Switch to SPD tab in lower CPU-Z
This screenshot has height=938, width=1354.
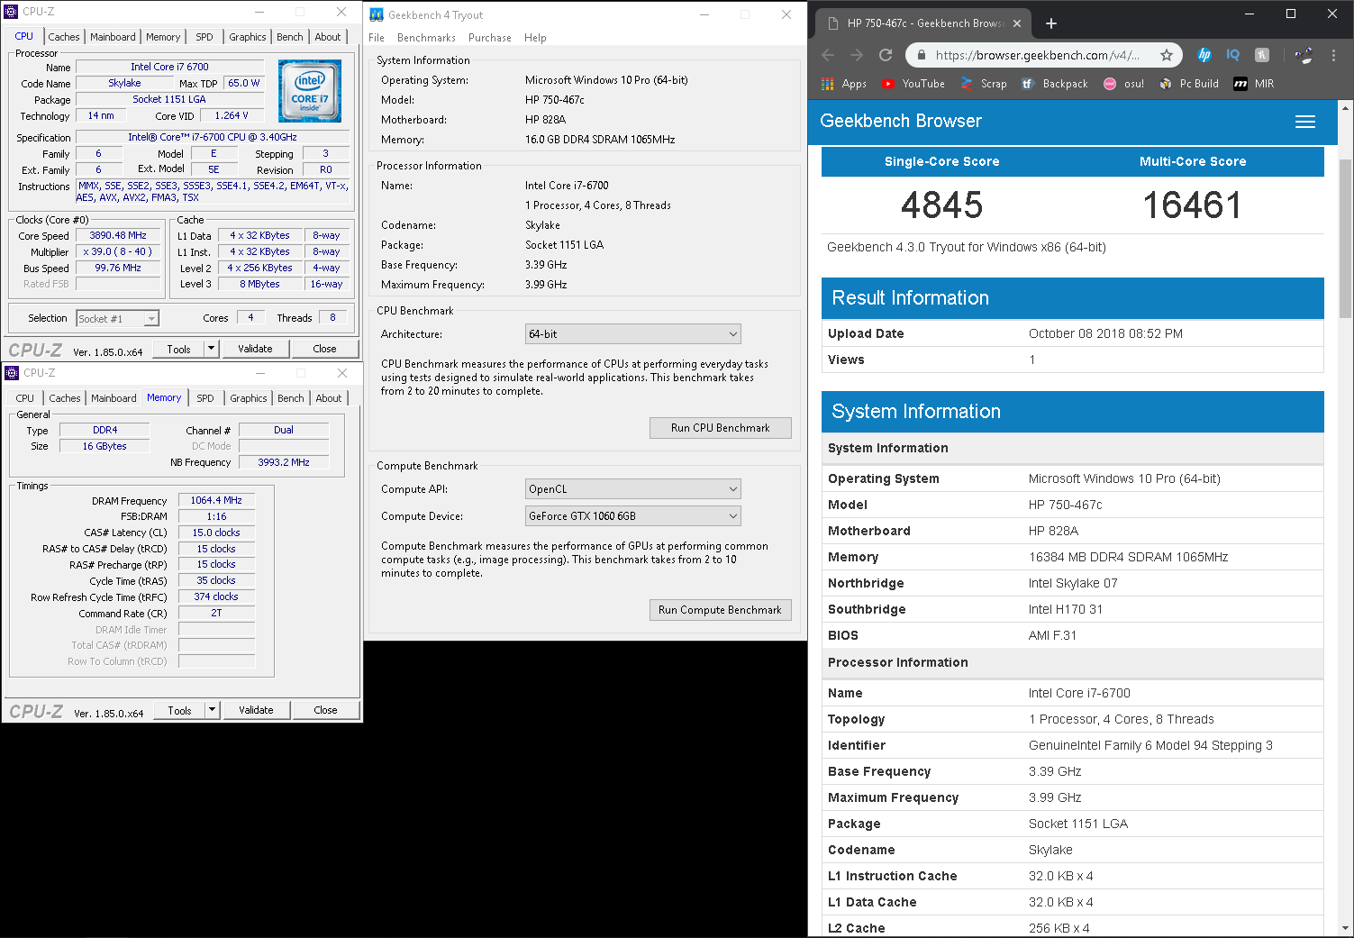(x=205, y=398)
